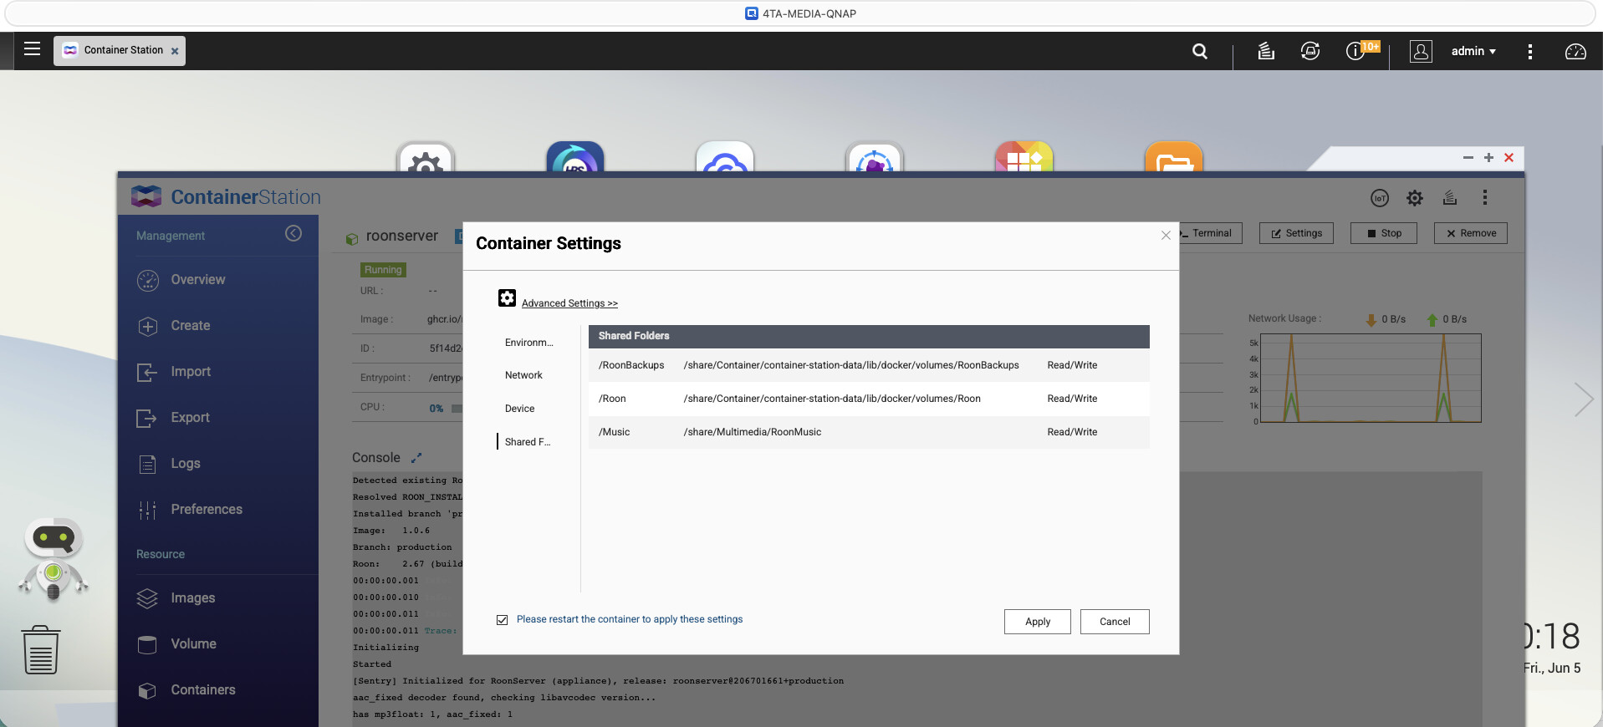1603x727 pixels.
Task: Open the dashboard gauge icon
Action: tap(1575, 51)
